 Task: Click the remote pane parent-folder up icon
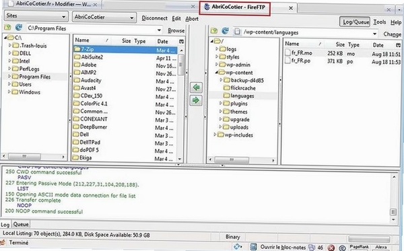pos(214,31)
